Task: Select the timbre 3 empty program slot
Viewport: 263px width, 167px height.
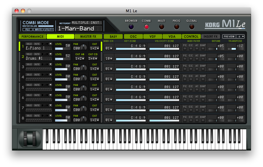Action: 39,69
